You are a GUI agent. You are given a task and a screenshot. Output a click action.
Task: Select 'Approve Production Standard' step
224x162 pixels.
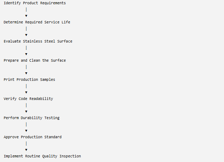pyautogui.click(x=33, y=137)
